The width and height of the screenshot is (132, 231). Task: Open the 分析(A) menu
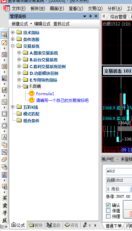[115, 8]
